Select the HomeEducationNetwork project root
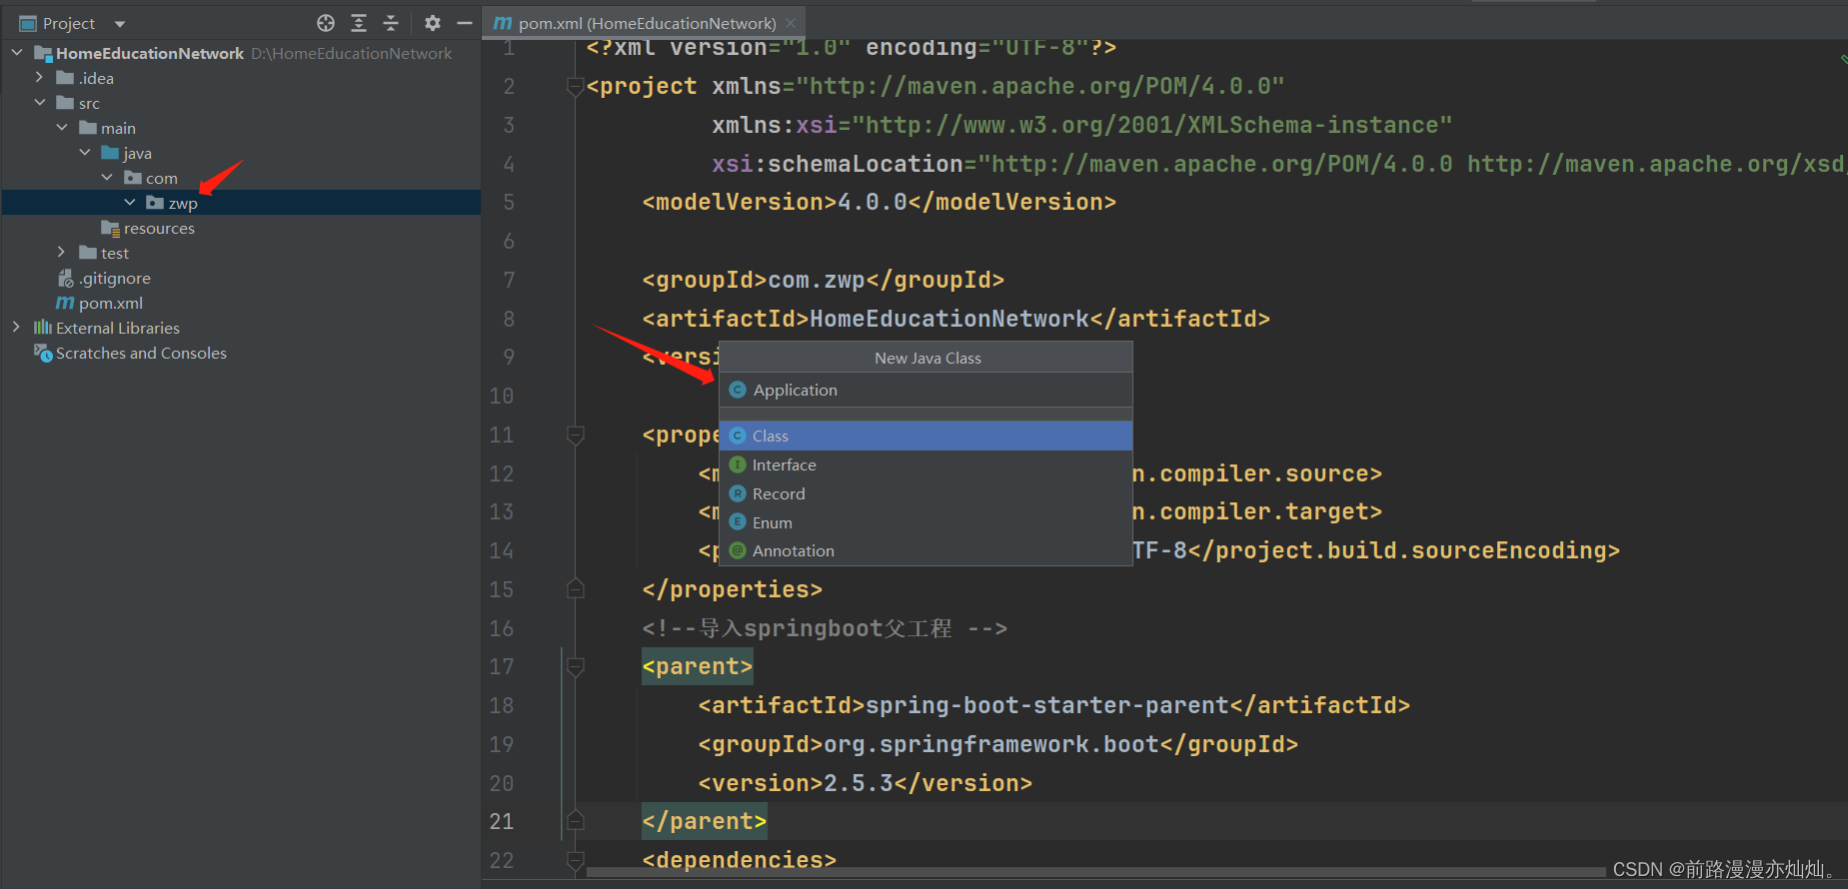This screenshot has width=1848, height=889. point(150,53)
